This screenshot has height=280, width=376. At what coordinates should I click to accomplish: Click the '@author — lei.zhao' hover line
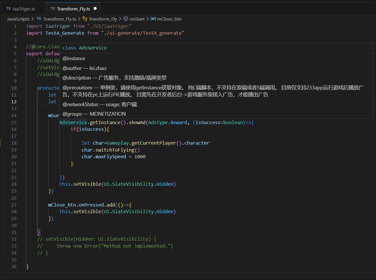(x=84, y=68)
